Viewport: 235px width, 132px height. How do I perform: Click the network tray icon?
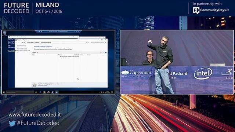coord(102,92)
